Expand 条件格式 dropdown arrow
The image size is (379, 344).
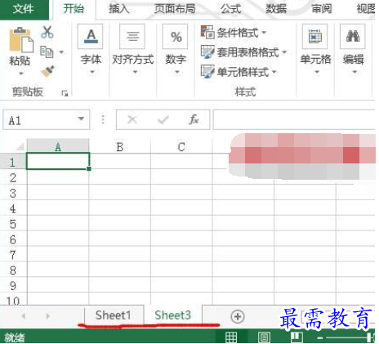pyautogui.click(x=264, y=33)
